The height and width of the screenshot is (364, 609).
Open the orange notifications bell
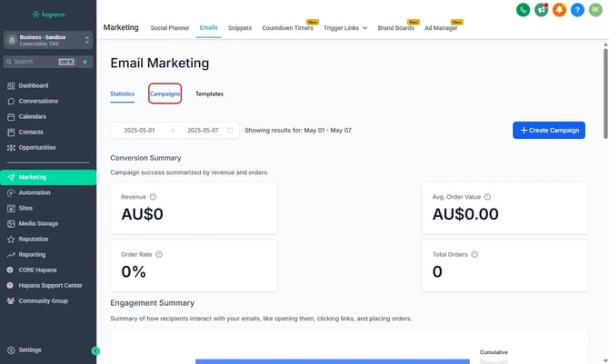[x=560, y=10]
